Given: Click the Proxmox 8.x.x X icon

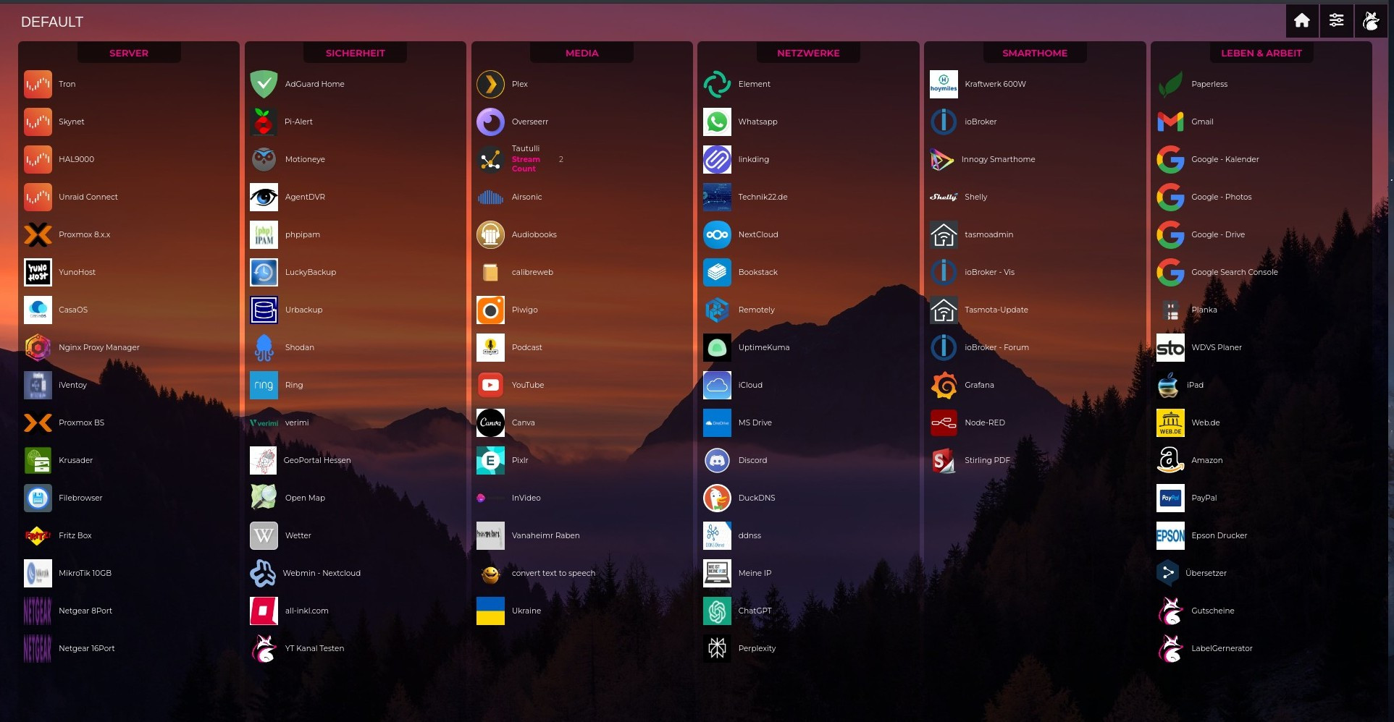Looking at the screenshot, I should point(38,234).
